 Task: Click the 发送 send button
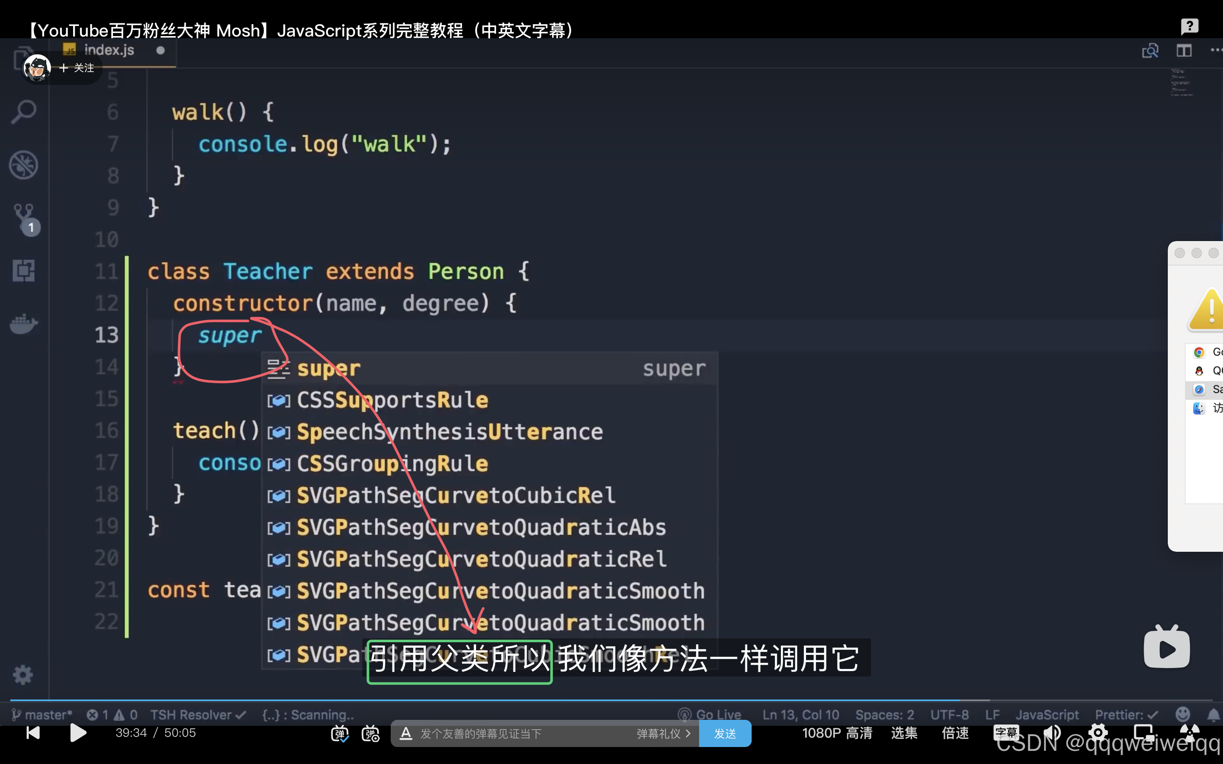[725, 733]
